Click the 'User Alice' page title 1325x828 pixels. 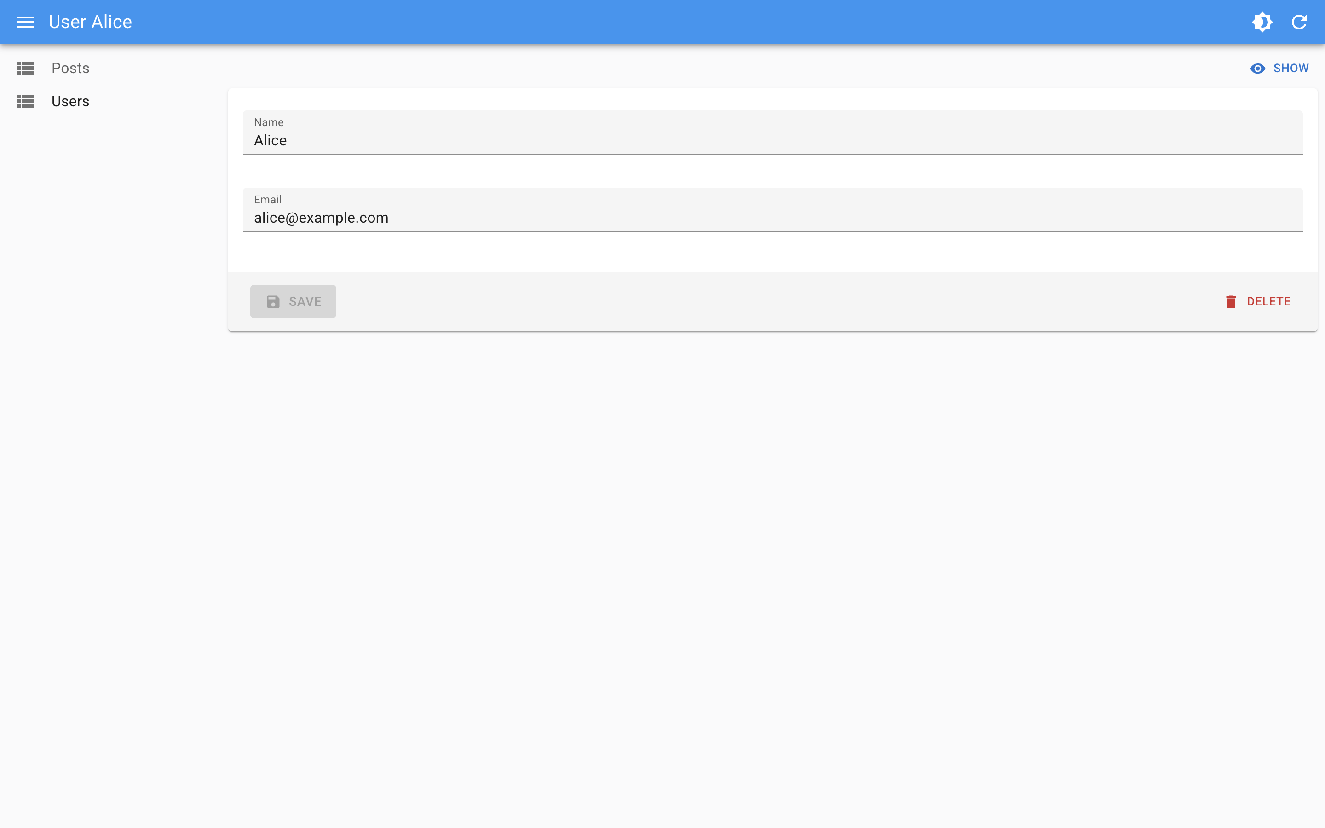pyautogui.click(x=90, y=22)
